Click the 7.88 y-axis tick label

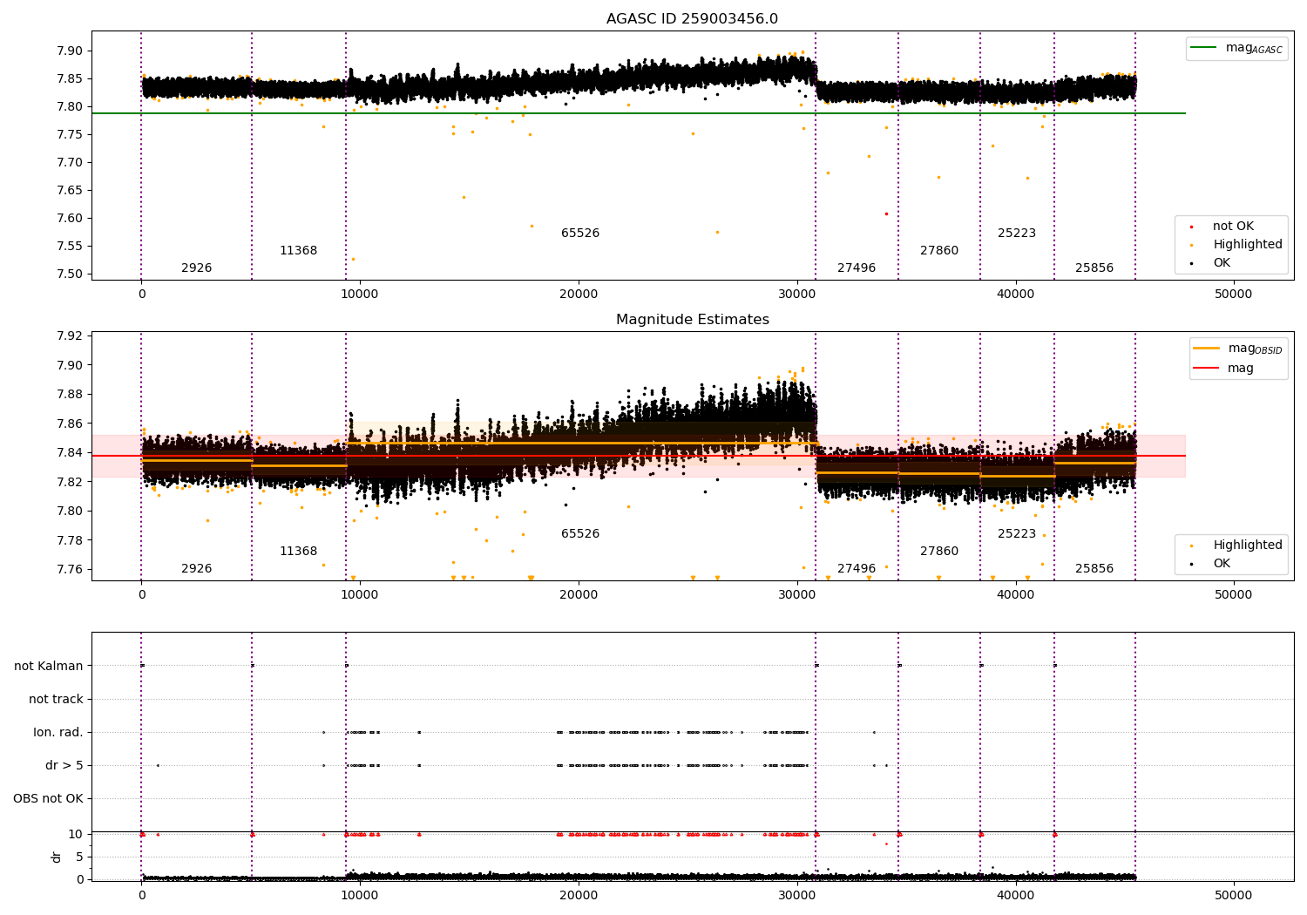(x=69, y=394)
